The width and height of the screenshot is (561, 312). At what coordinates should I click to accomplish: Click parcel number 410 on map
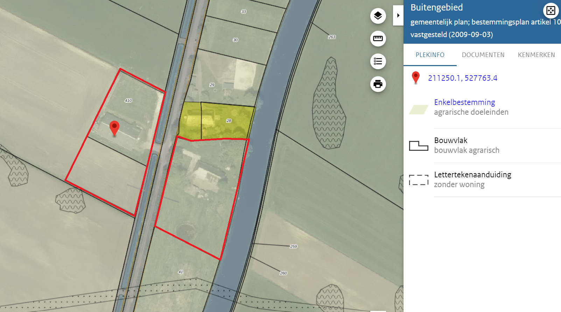[128, 101]
